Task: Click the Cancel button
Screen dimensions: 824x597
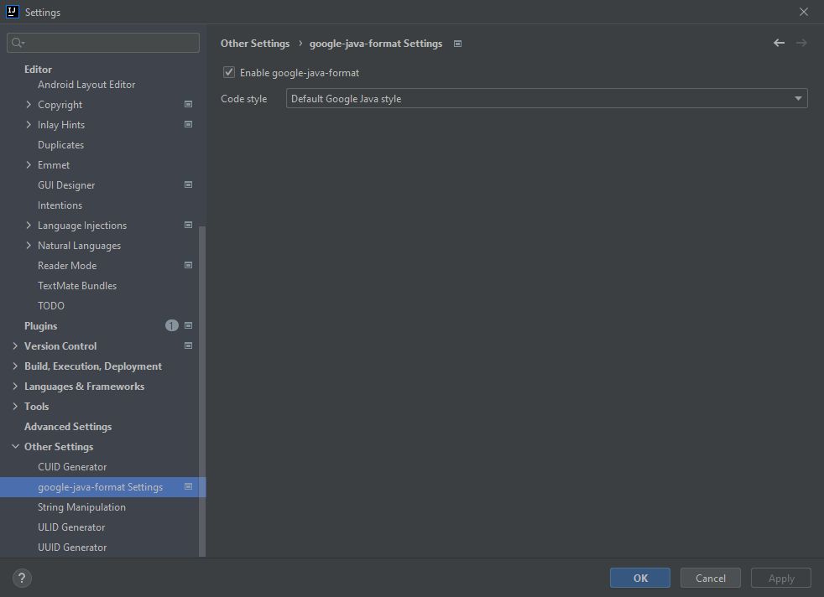Action: tap(711, 578)
